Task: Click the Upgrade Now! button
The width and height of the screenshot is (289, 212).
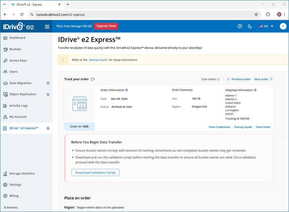Action: (x=106, y=26)
